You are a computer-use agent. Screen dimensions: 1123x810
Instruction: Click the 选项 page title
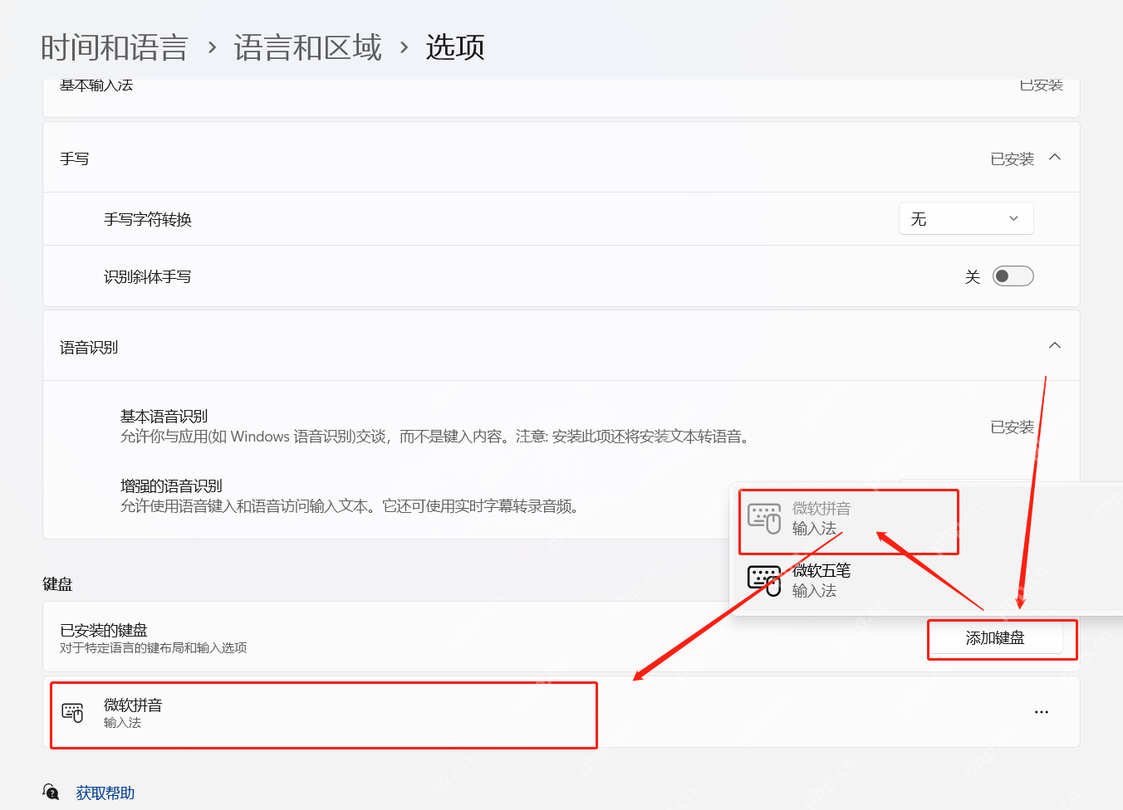[x=455, y=47]
